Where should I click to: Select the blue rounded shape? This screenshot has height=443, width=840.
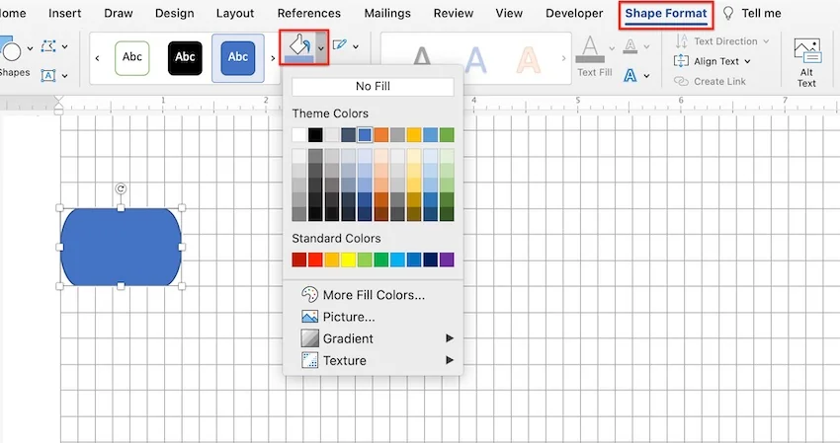click(x=121, y=247)
